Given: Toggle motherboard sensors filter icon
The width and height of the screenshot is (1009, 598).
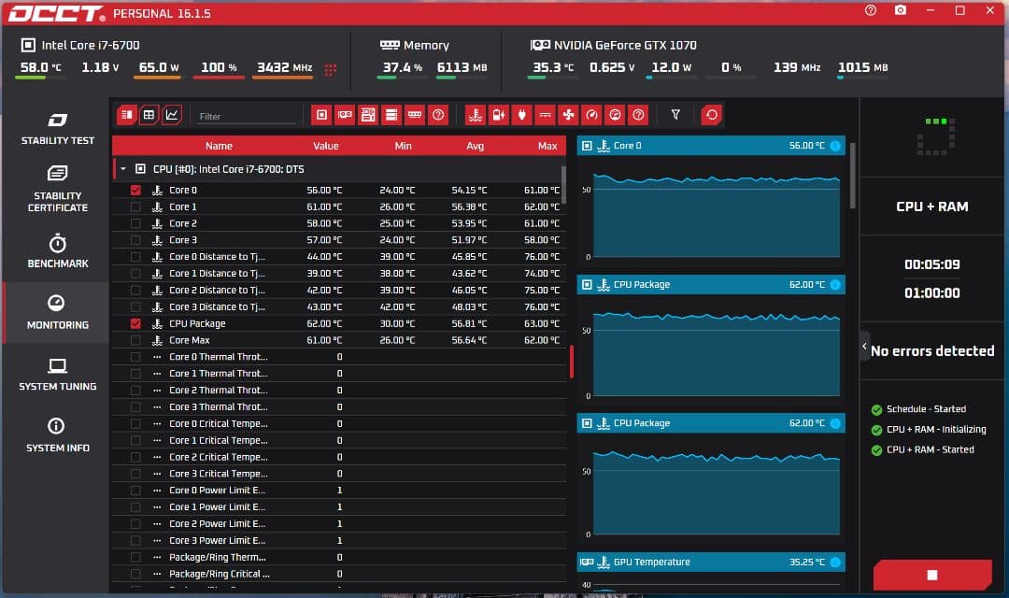Looking at the screenshot, I should click(x=368, y=115).
